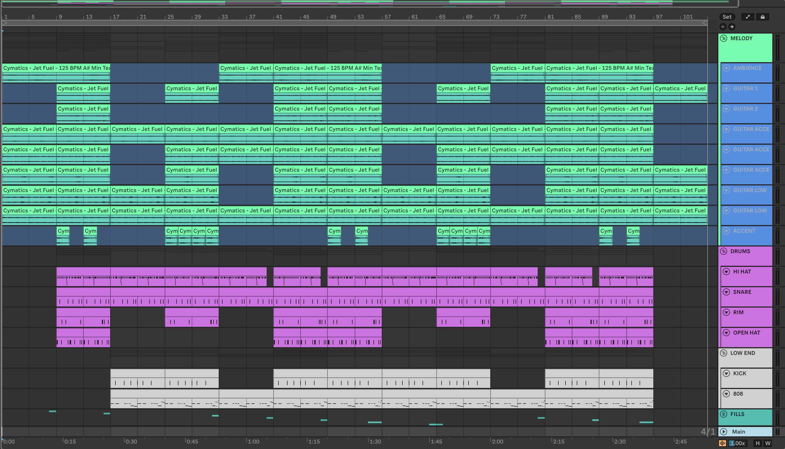Select the first KICK clip starting at bar 17
Viewport: 785px width, 449px height.
138,378
